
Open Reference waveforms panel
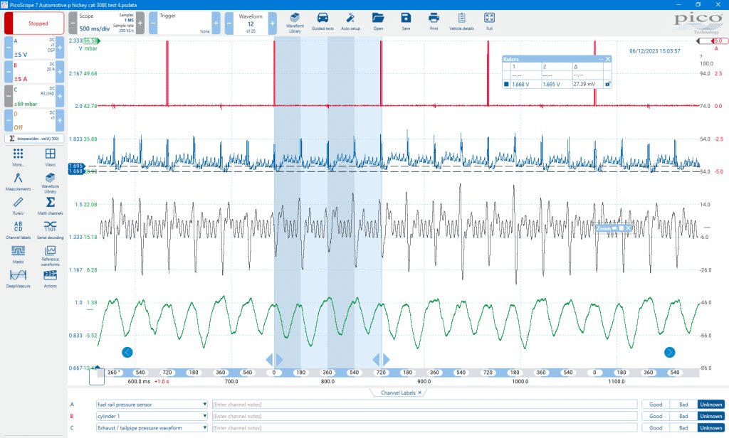51,256
